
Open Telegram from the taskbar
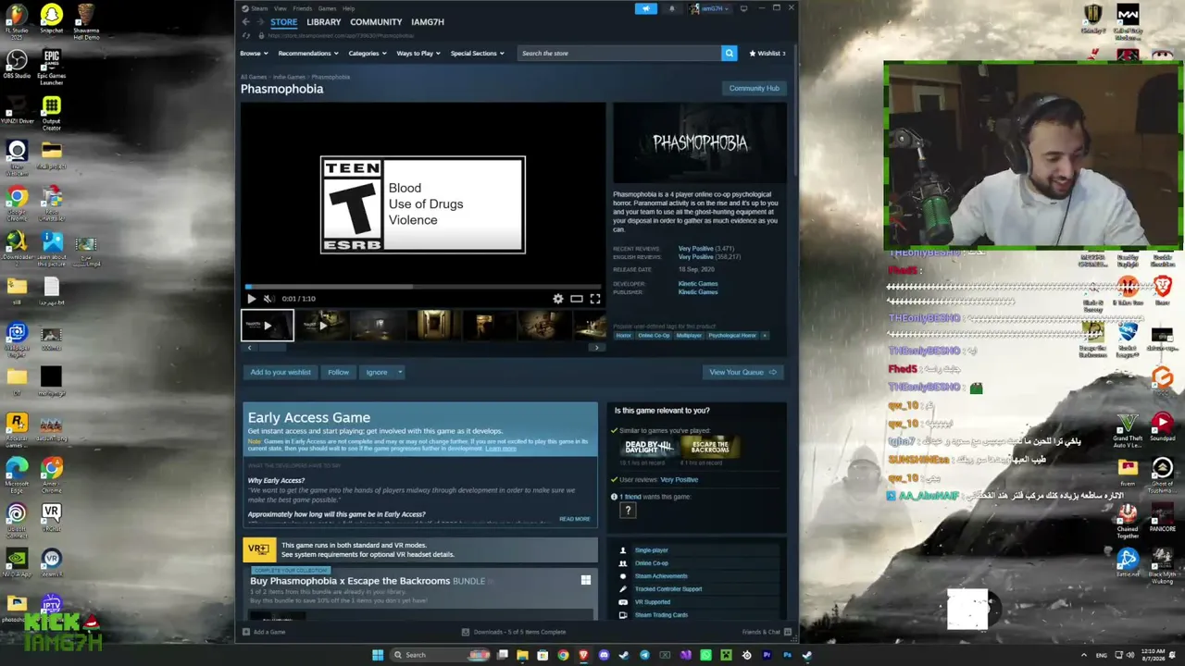click(x=644, y=655)
